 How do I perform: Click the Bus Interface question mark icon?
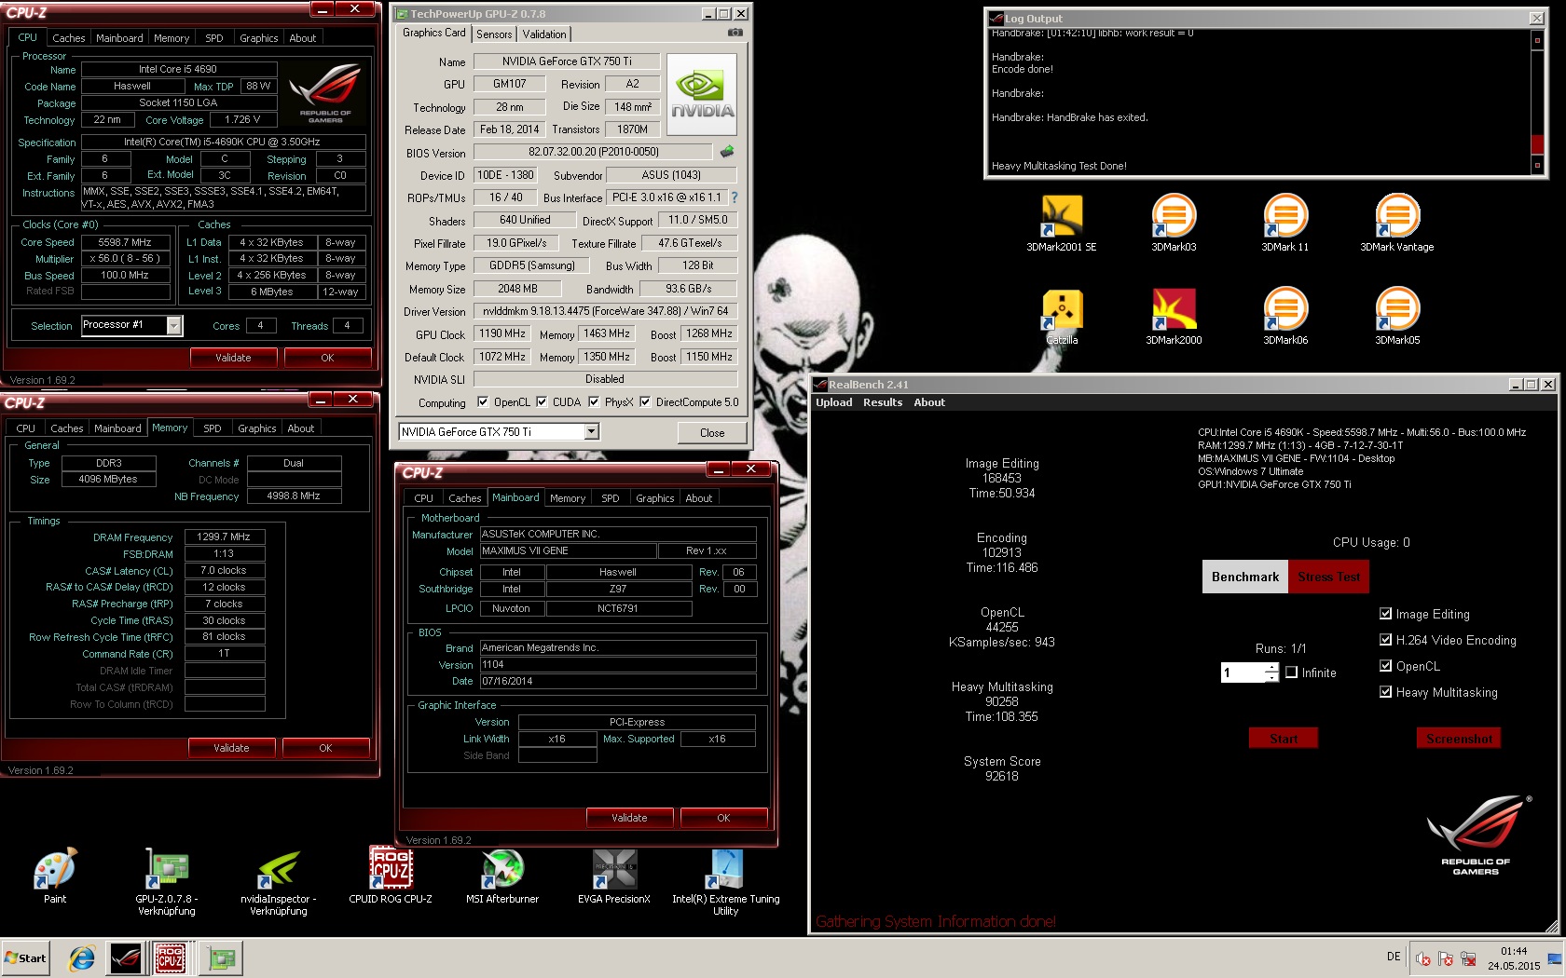(734, 197)
